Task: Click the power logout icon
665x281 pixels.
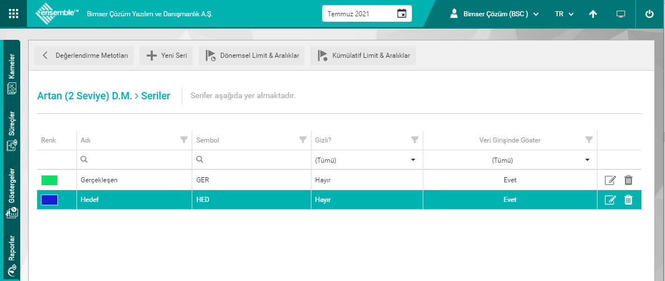Action: pos(649,14)
